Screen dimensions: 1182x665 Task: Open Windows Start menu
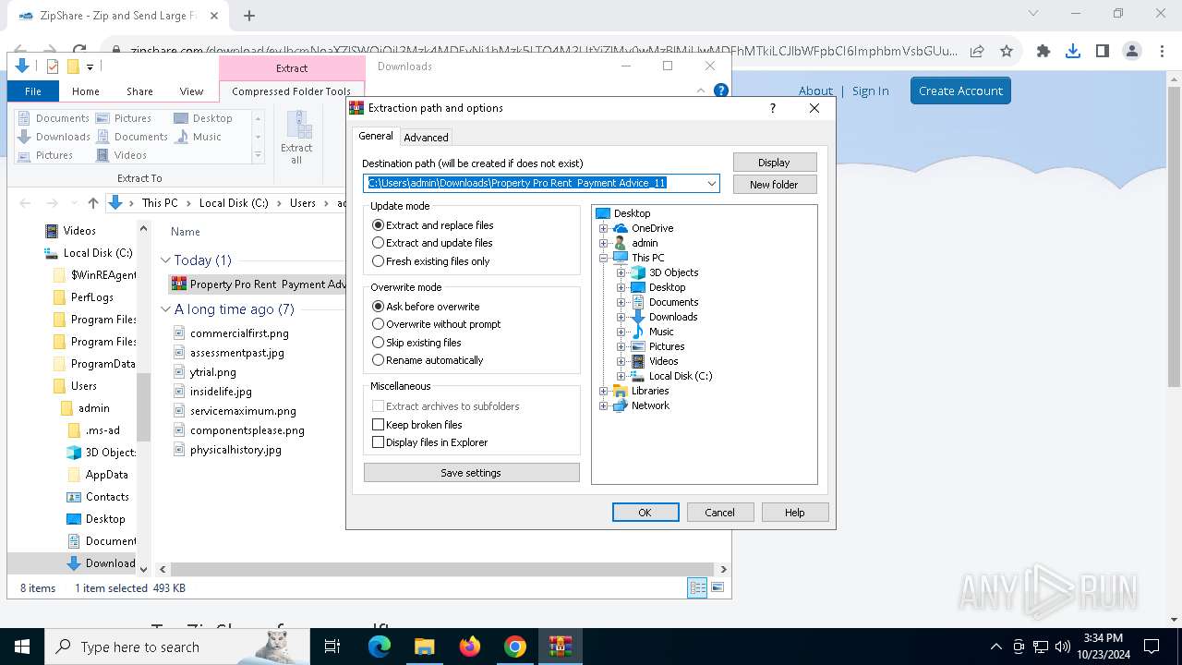pos(22,647)
